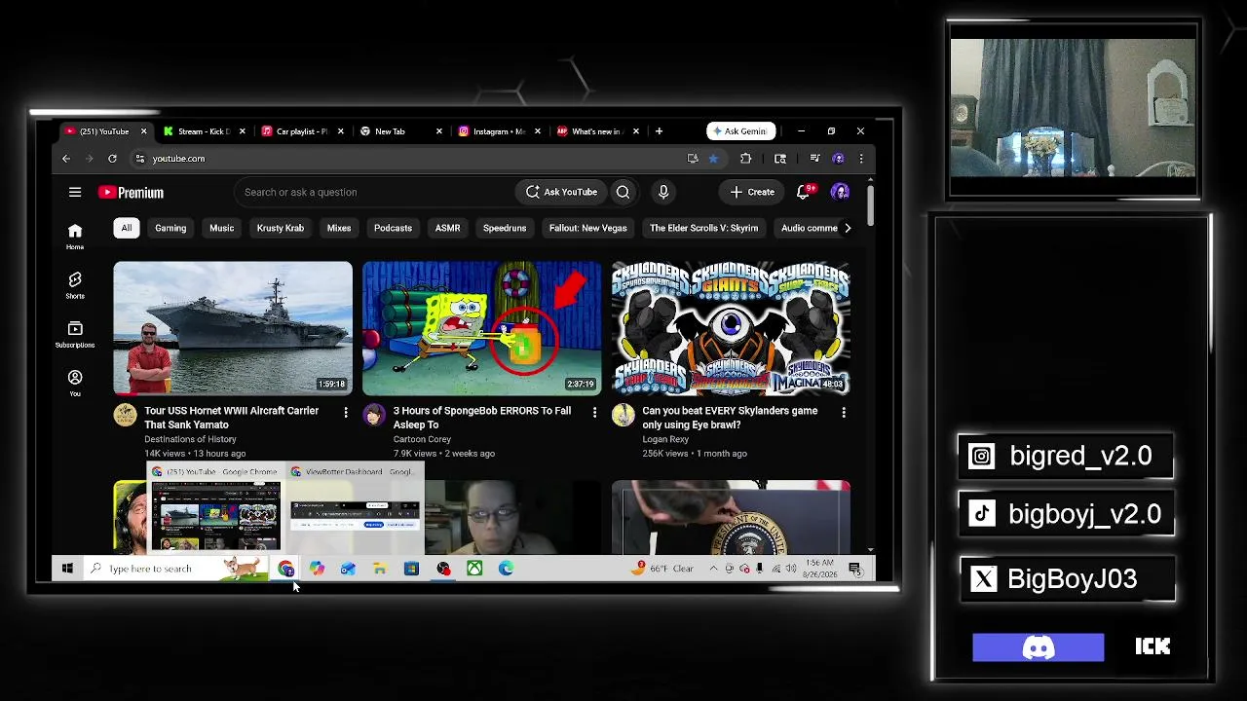The width and height of the screenshot is (1247, 701).
Task: Start voice search with the microphone icon
Action: (x=663, y=192)
